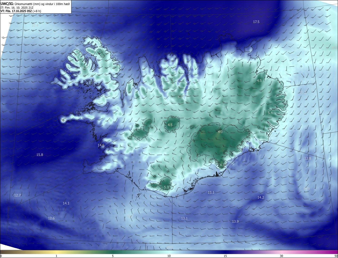Click the 14.4 value on the Westfjords
The height and width of the screenshot is (258, 338).
68,71
